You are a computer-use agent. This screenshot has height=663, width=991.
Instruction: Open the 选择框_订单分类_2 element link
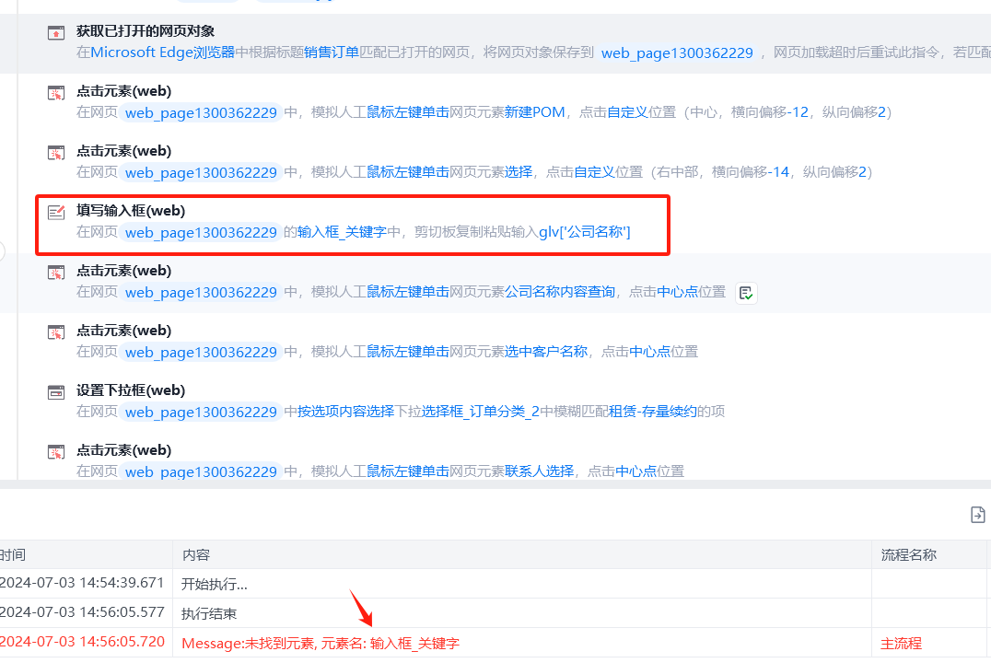tap(481, 412)
